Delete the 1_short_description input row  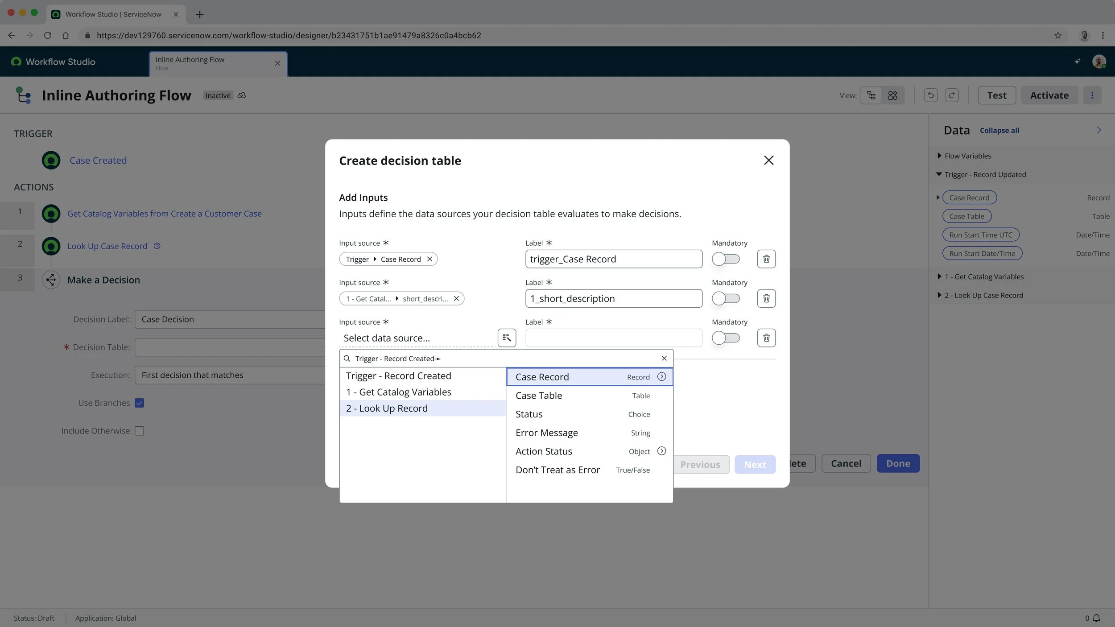point(766,298)
